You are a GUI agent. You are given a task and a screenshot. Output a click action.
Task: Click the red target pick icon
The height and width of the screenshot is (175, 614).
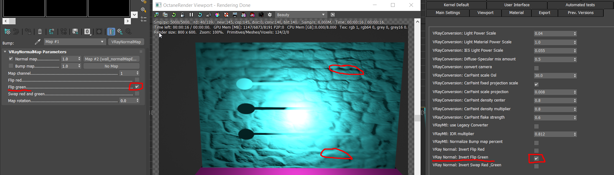pyautogui.click(x=226, y=15)
